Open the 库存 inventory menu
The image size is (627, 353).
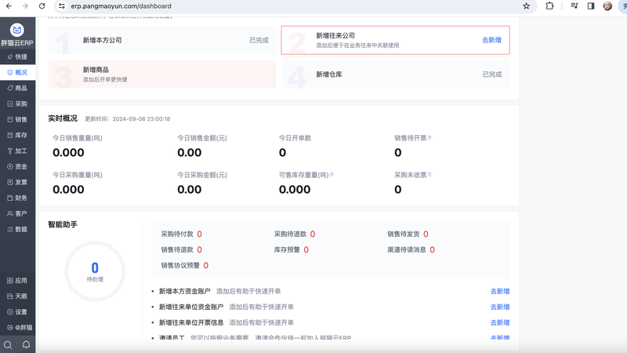(17, 135)
